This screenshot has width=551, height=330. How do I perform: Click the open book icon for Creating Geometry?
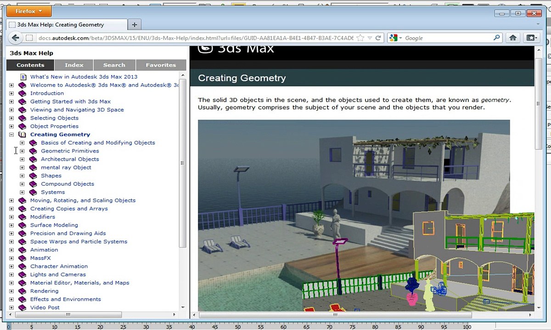pos(22,134)
